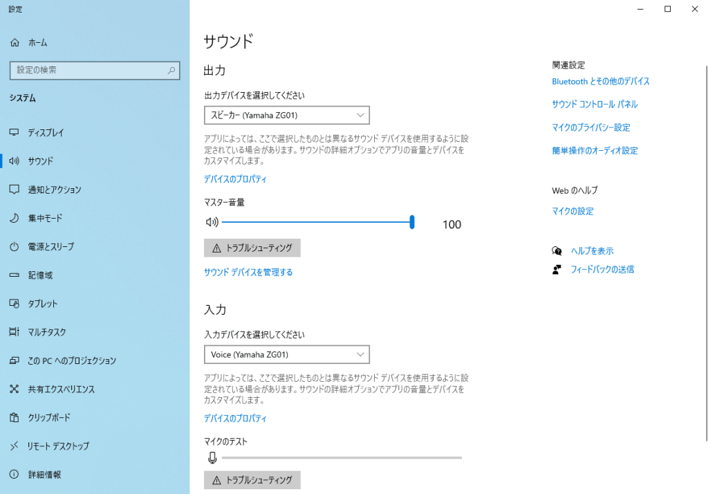Open the About (詳細情報) settings page
Image resolution: width=708 pixels, height=494 pixels.
[x=44, y=475]
